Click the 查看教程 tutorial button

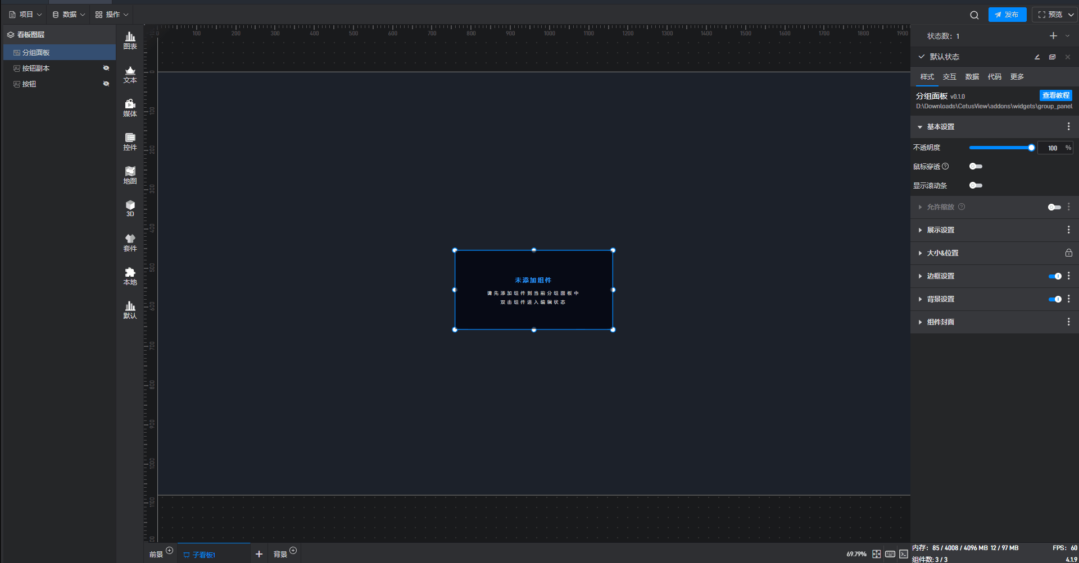coord(1055,95)
